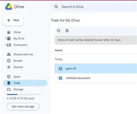Screen dimensions: 137x114
Task: Click the Shared with me people icon
Action: click(9, 54)
